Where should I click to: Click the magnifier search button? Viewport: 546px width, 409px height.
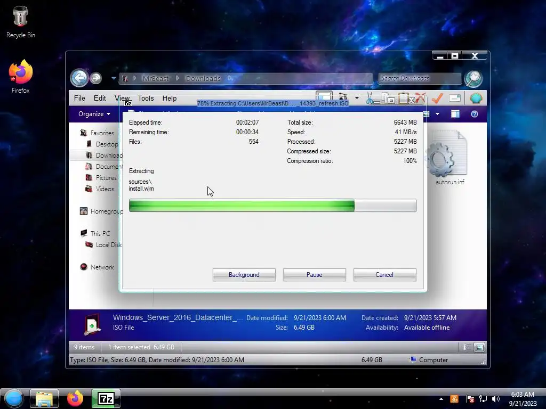(473, 79)
